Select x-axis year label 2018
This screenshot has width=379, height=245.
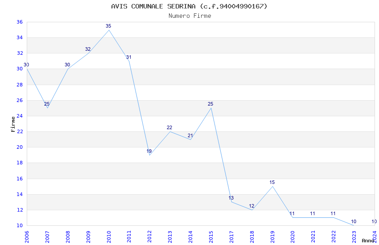point(252,237)
